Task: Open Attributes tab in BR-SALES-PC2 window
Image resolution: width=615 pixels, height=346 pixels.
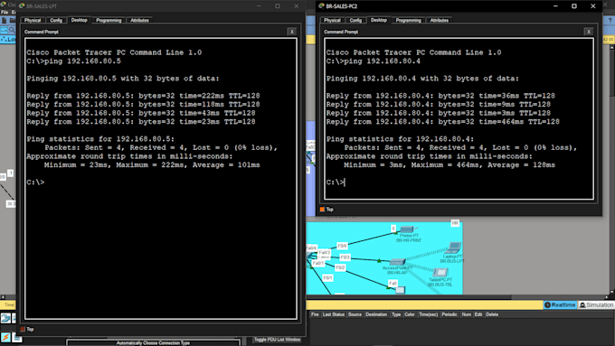Action: [440, 21]
